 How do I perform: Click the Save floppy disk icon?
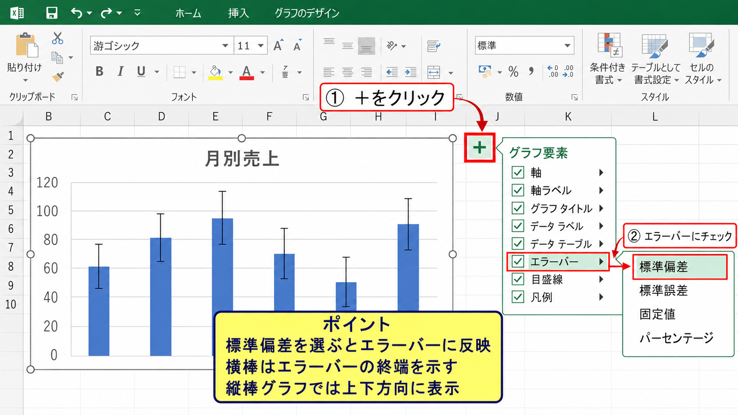click(52, 13)
